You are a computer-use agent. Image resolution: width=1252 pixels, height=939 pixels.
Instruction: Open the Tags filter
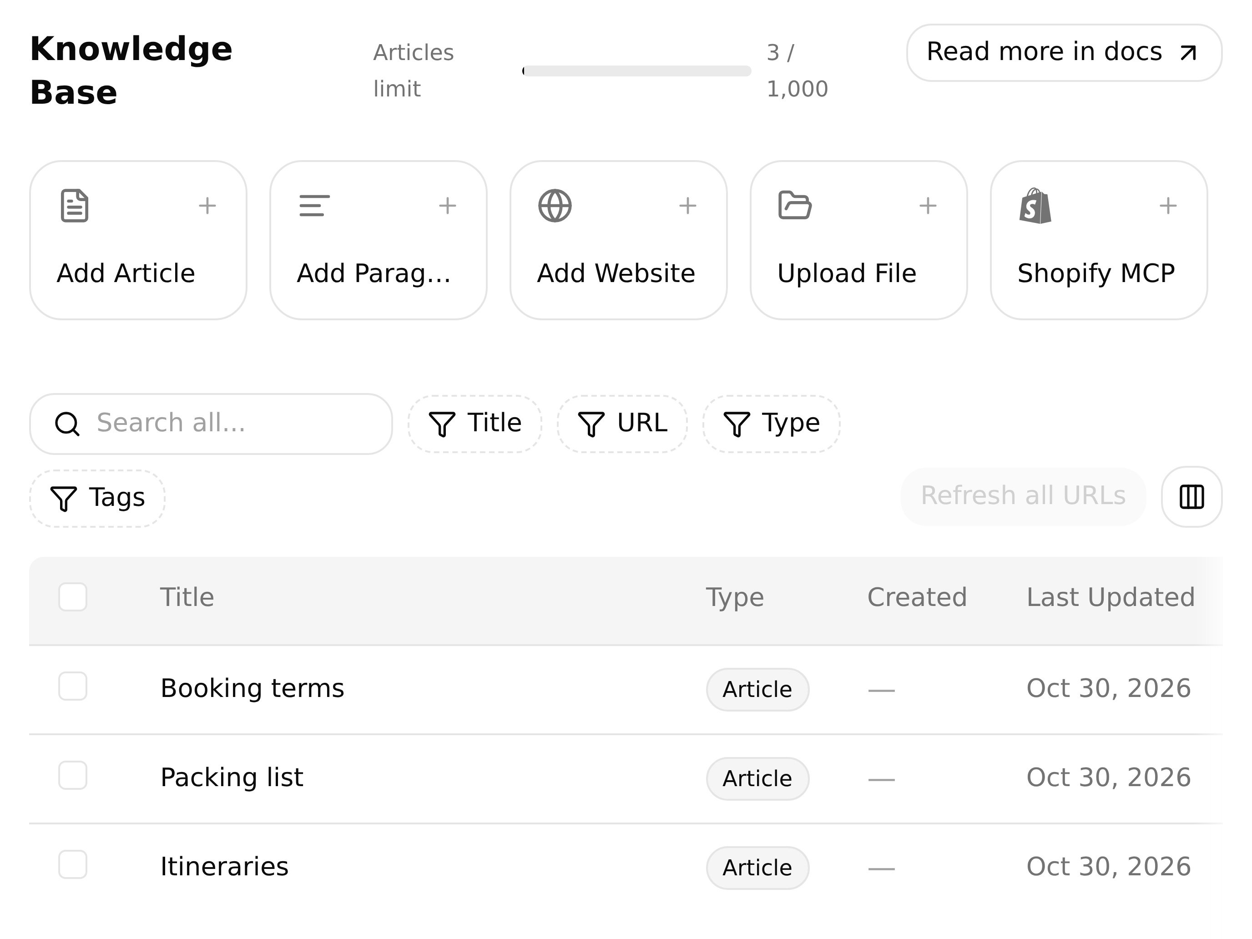pos(97,499)
